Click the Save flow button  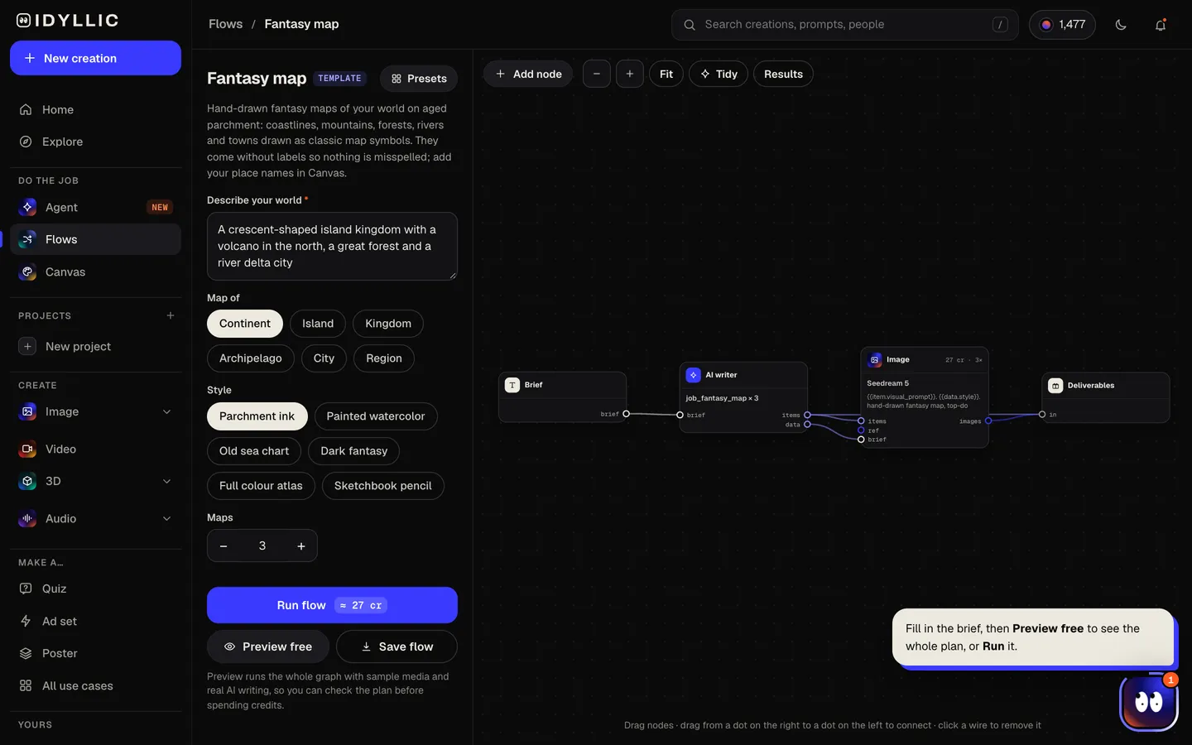[x=397, y=646]
